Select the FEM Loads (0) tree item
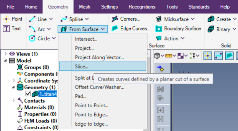This screenshot has height=131, width=238. [40, 121]
